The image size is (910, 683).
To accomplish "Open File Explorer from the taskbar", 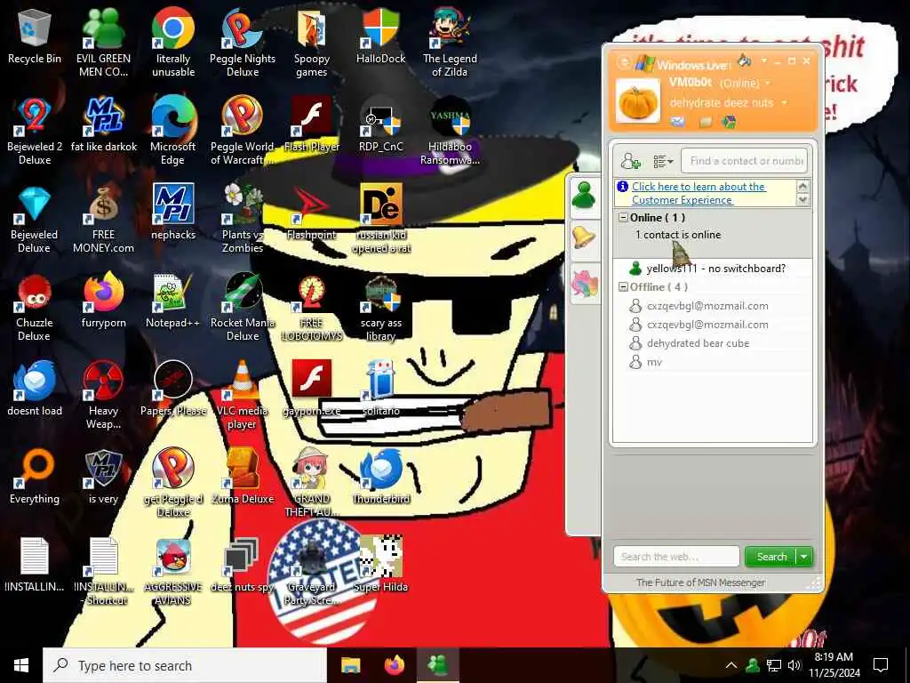I will coord(350,665).
